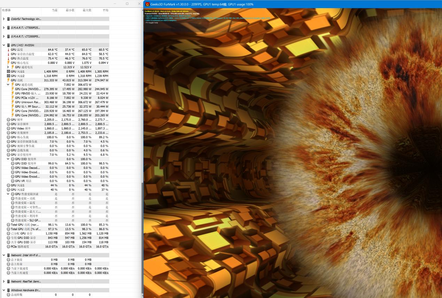Collapse the GPU [#0]: NVIDIA section
This screenshot has height=298, width=442.
coord(3,45)
